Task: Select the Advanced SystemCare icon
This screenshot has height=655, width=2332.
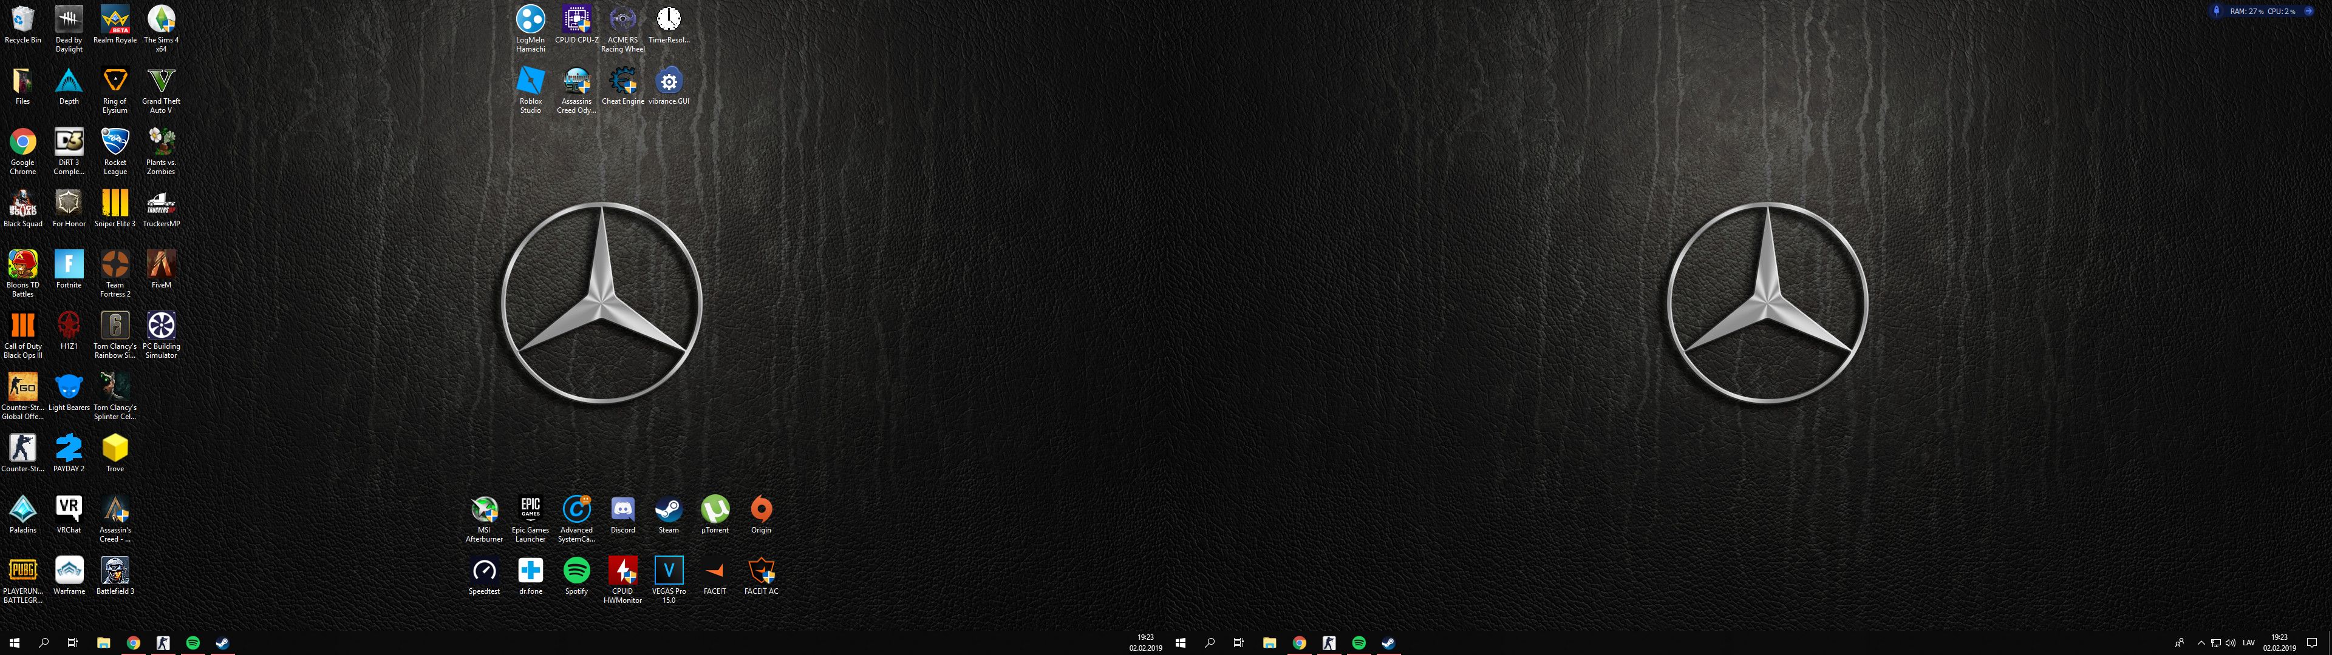Action: (x=577, y=519)
